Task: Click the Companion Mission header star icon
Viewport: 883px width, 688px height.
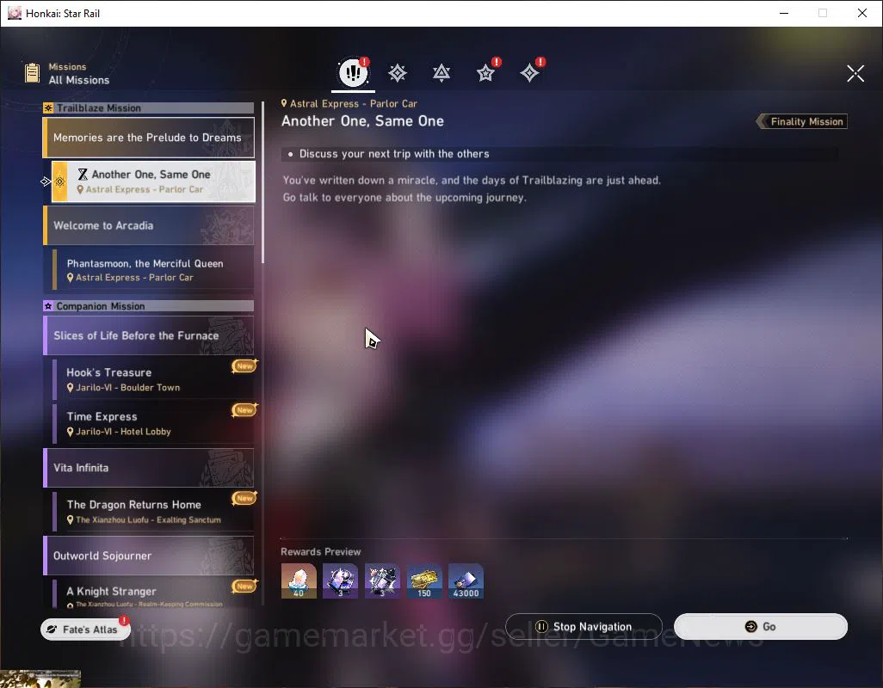Action: [x=48, y=306]
